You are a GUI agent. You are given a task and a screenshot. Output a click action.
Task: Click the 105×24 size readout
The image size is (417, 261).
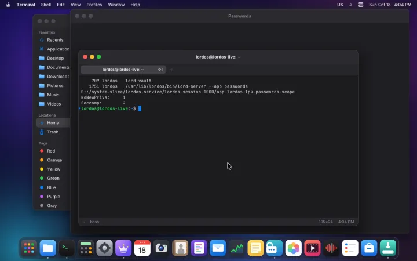pyautogui.click(x=325, y=222)
